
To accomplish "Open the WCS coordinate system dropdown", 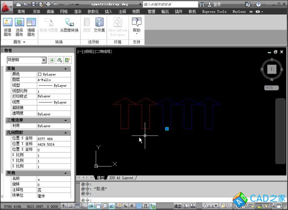I will click(x=272, y=88).
